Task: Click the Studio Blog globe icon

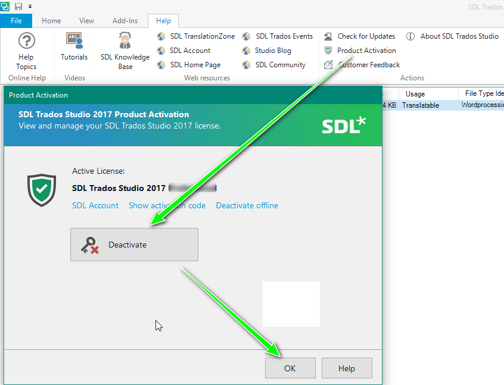Action: pos(247,51)
